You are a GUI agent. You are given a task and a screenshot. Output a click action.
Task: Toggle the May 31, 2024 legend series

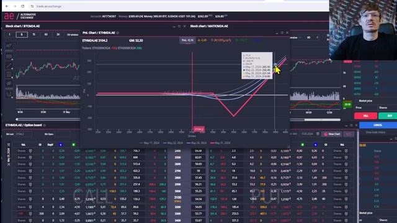pyautogui.click(x=220, y=143)
